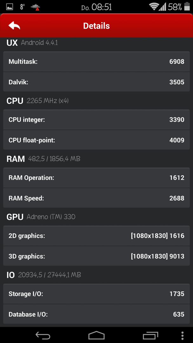
Task: Select the Database I/O result row
Action: click(x=96, y=314)
